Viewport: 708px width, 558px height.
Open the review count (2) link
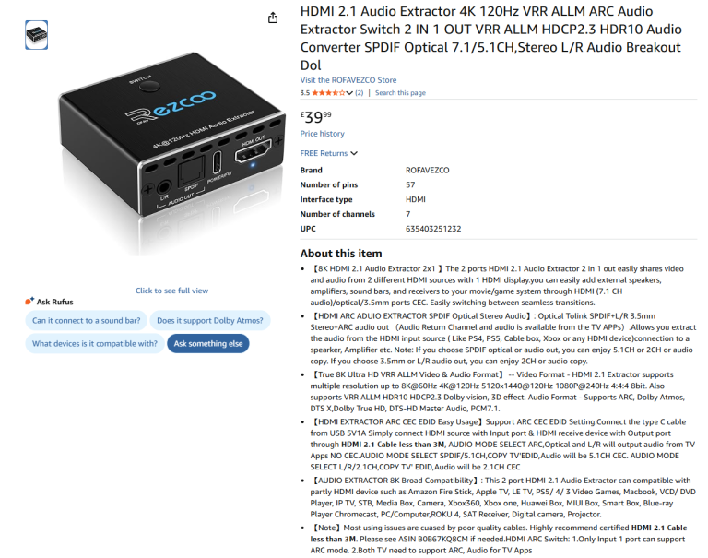(359, 92)
